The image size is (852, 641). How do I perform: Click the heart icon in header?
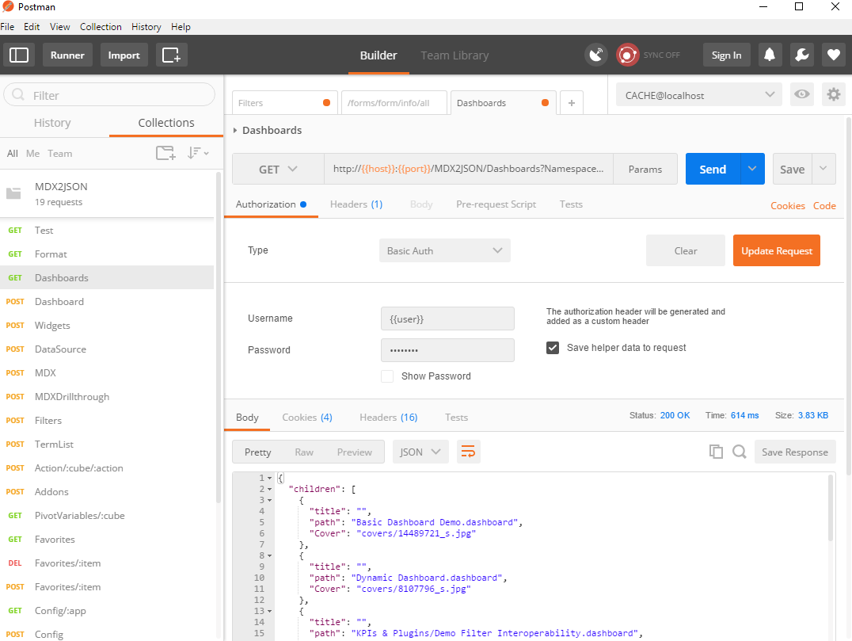[833, 55]
